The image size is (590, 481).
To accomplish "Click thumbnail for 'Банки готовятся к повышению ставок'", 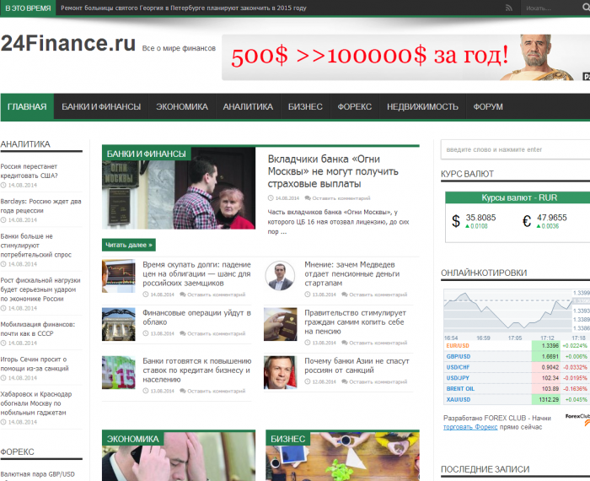I will 119,372.
